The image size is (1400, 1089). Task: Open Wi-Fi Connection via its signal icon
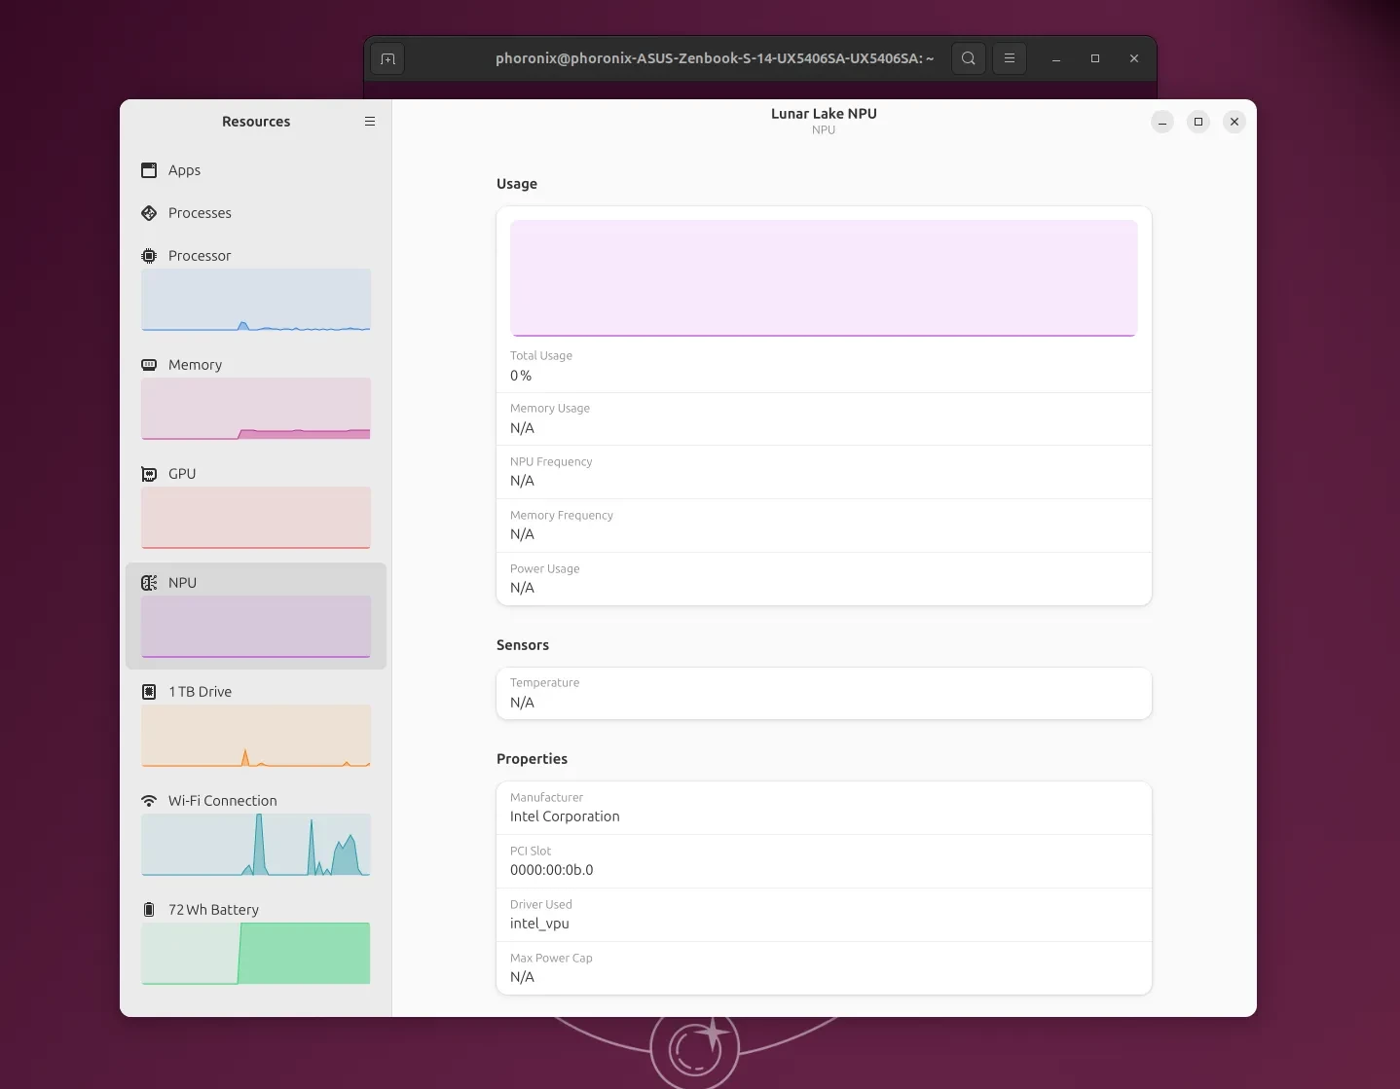point(149,801)
